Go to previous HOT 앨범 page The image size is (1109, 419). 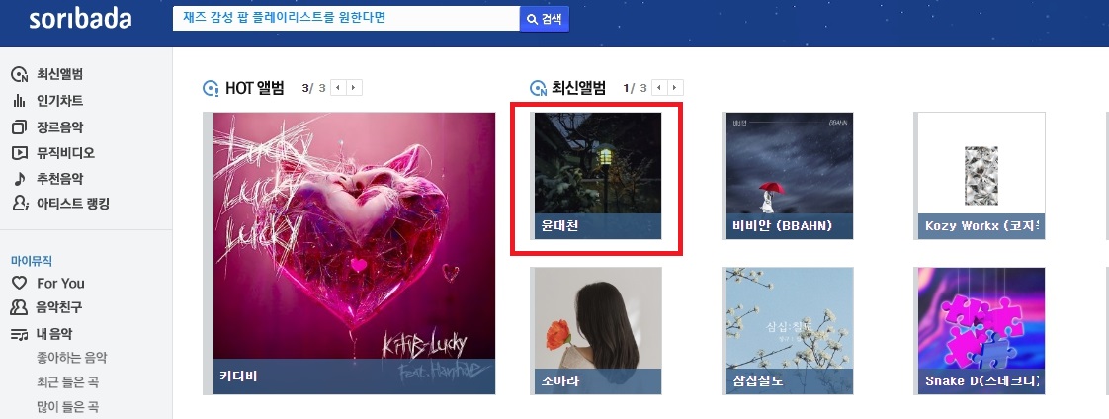click(x=339, y=88)
